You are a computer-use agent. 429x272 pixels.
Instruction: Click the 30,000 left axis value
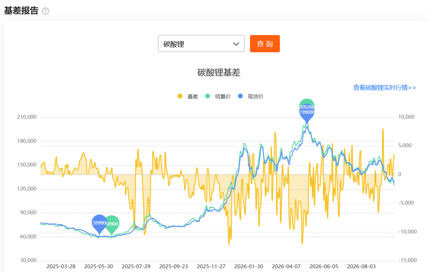tap(28, 260)
